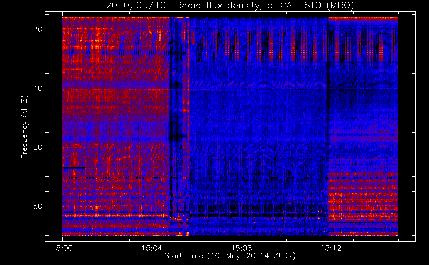Viewport: 429px width, 265px height.
Task: Click the 20 frequency tick label
Action: point(38,29)
